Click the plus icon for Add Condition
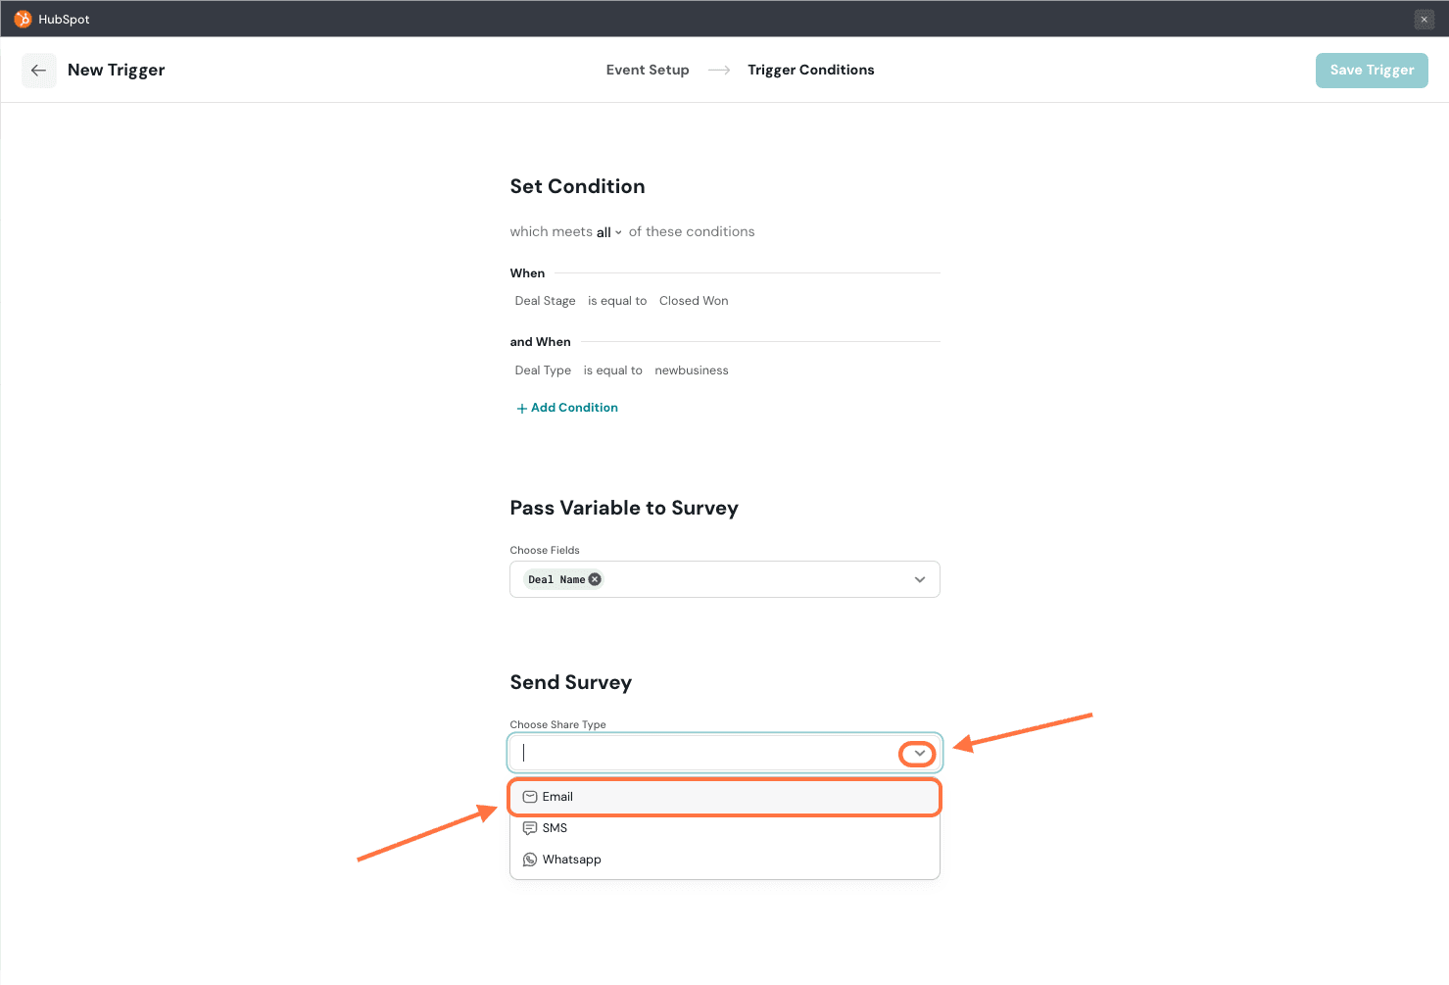The height and width of the screenshot is (985, 1449). click(x=521, y=409)
